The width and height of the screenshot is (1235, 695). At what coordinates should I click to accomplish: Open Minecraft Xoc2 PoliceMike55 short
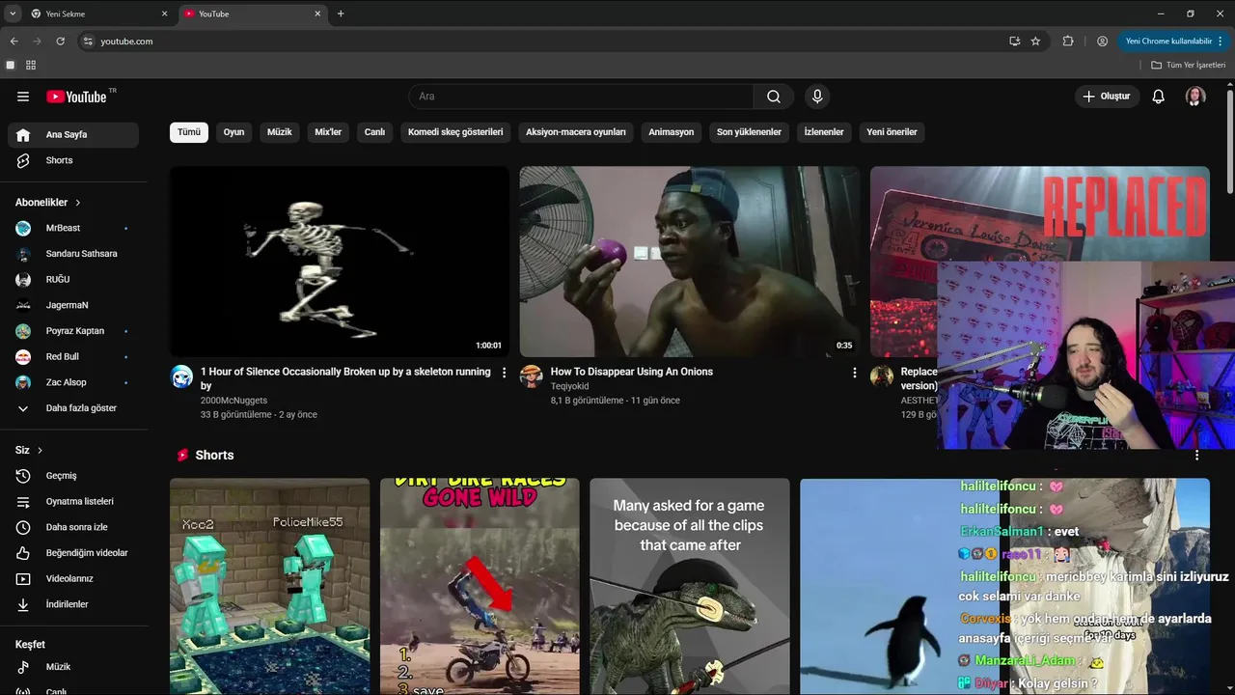(x=269, y=587)
